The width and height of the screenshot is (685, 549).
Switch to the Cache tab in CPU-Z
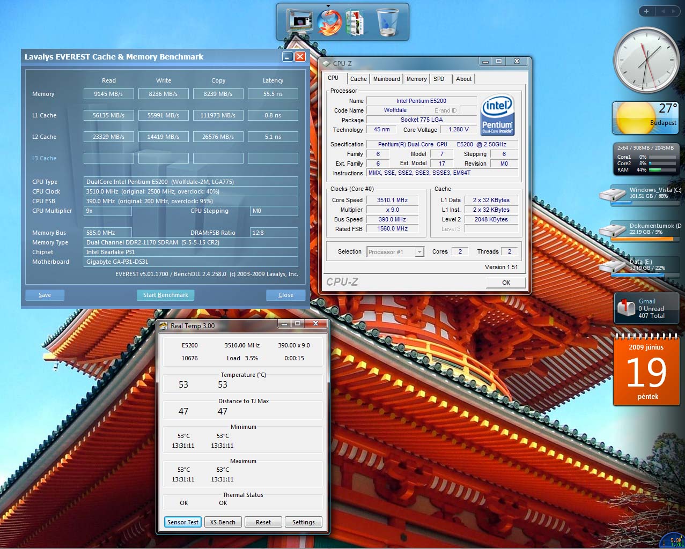pyautogui.click(x=358, y=79)
